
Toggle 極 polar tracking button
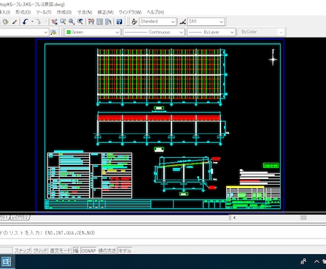point(76,251)
